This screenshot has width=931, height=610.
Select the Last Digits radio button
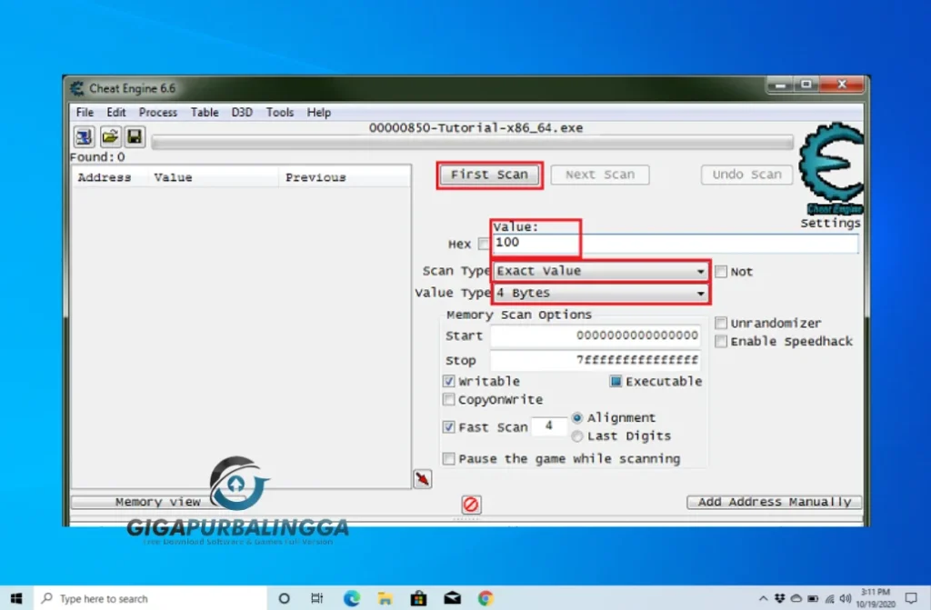point(577,435)
